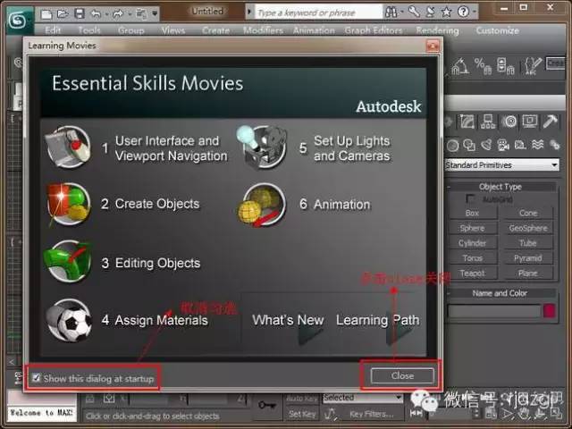The image size is (572, 429).
Task: Click the key icon in status bar
Action: point(265,406)
